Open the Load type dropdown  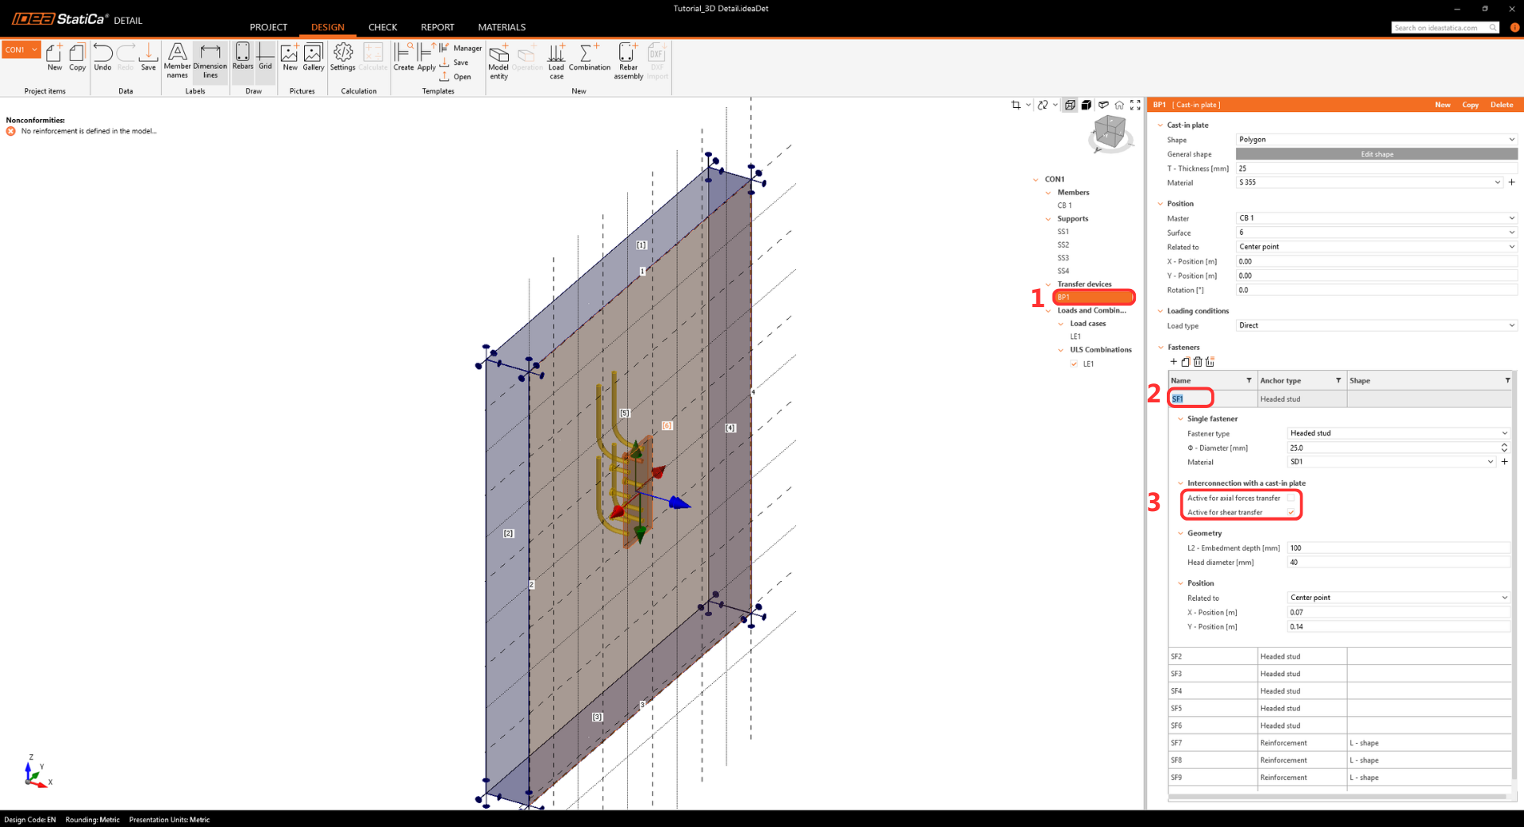point(1376,325)
